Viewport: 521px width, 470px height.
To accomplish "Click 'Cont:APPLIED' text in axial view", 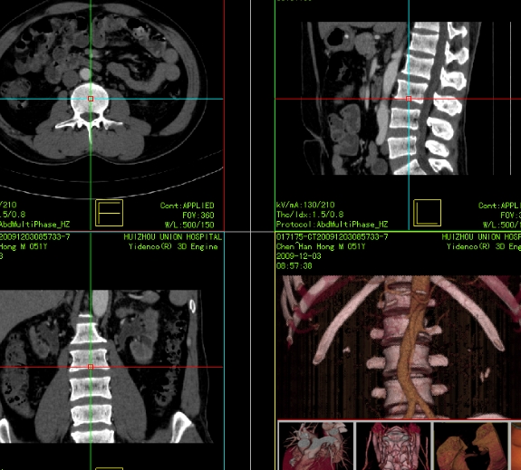I will point(187,206).
